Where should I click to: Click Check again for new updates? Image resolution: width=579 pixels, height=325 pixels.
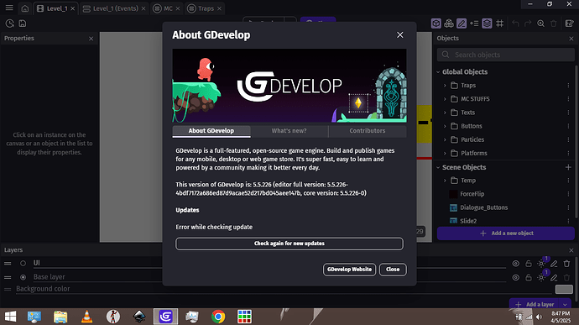pos(289,244)
